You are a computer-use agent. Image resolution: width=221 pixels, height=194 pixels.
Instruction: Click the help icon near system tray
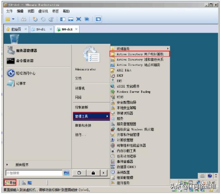pos(210,176)
